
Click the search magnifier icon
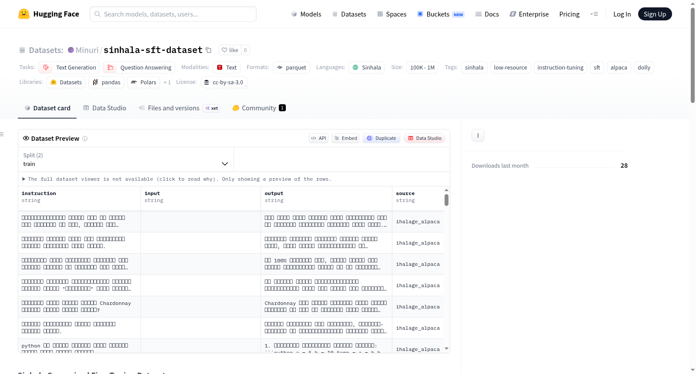[97, 14]
